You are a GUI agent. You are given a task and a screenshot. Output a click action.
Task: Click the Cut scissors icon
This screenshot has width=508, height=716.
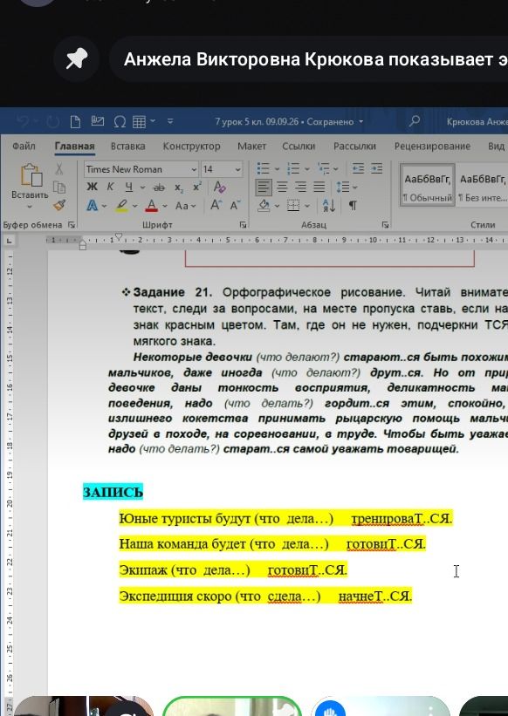[x=59, y=169]
